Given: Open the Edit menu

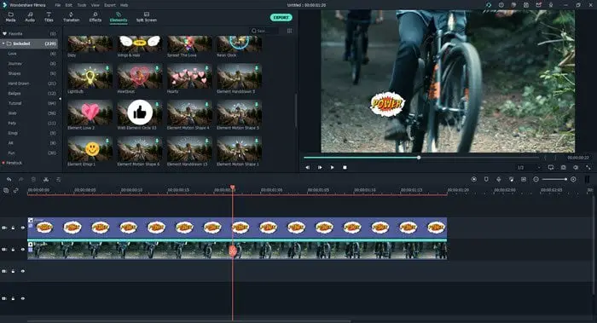Looking at the screenshot, I should pos(68,5).
